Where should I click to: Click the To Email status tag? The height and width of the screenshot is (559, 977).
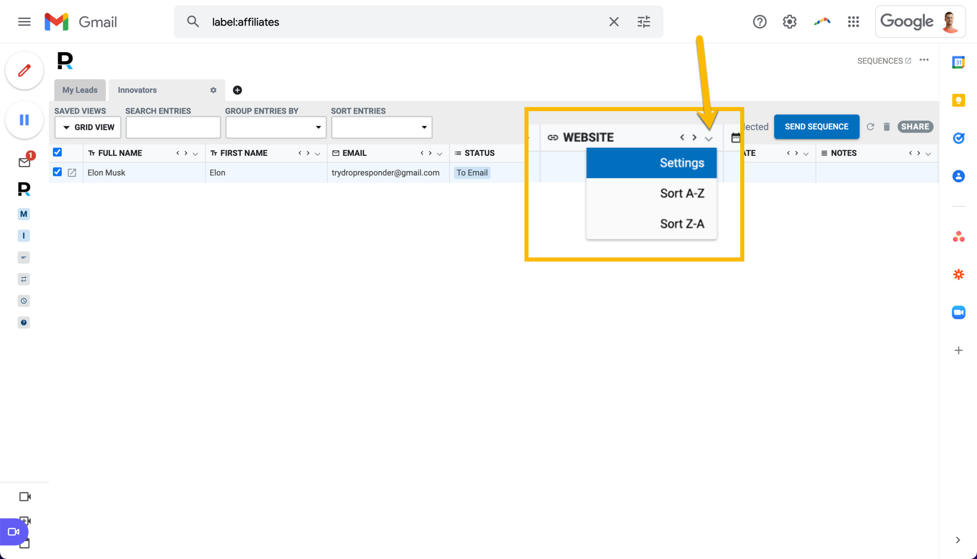pyautogui.click(x=472, y=173)
